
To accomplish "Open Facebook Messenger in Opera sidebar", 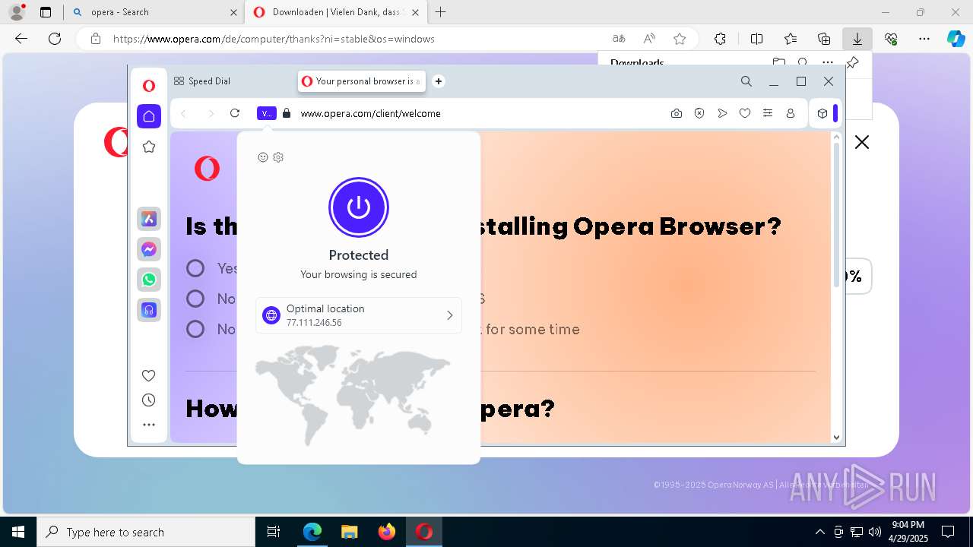I will click(x=149, y=249).
